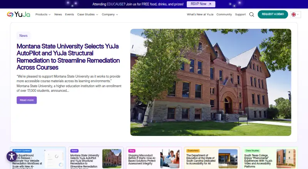308x169 pixels.
Task: Open the Montana State University headline
Action: [68, 57]
